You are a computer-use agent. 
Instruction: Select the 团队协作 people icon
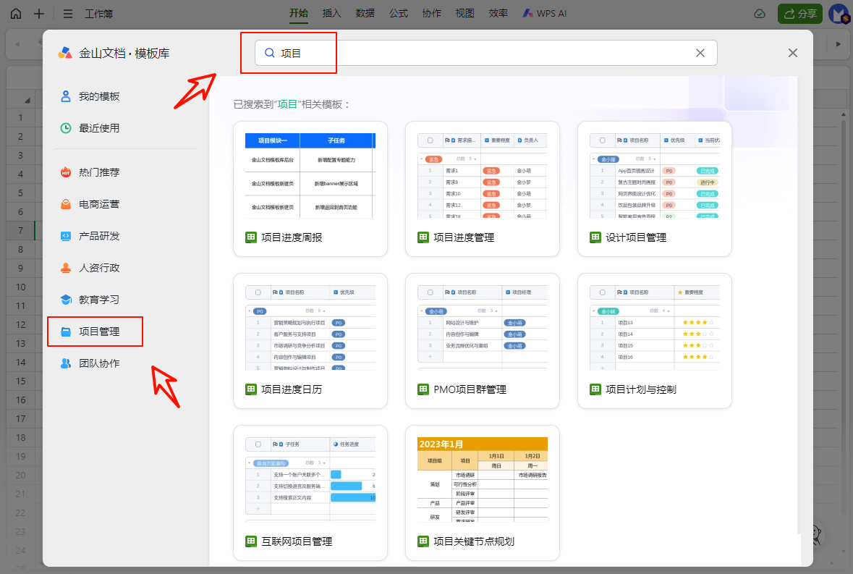(66, 363)
